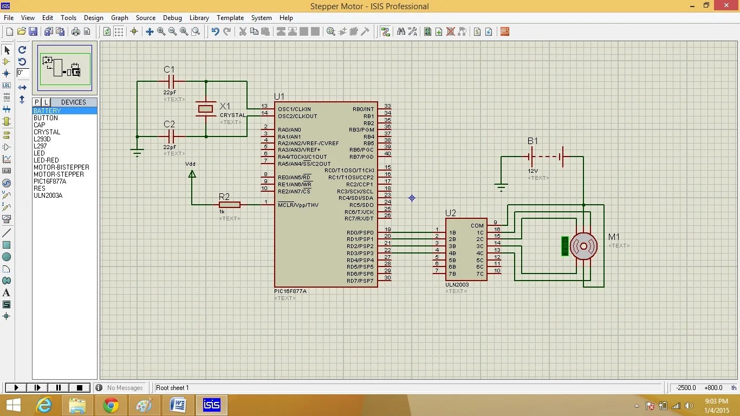Screen dimensions: 740x416
Task: Open the Debug menu
Action: pyautogui.click(x=172, y=18)
